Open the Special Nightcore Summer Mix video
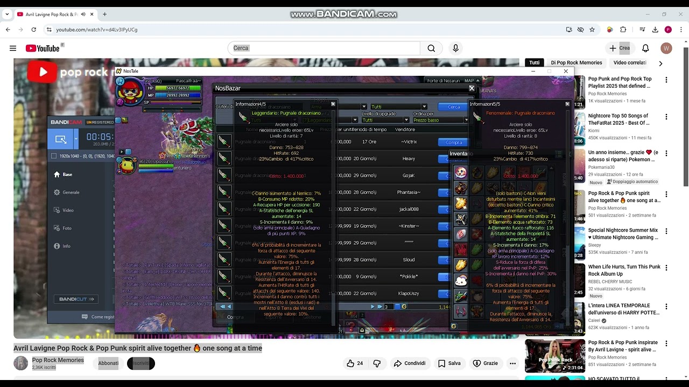689x387 pixels. pyautogui.click(x=624, y=234)
